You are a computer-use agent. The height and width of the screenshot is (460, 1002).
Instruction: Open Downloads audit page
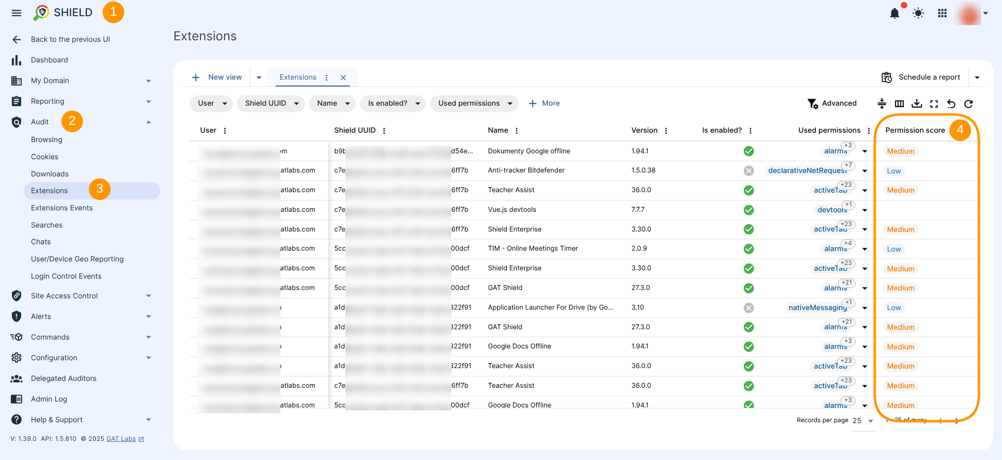50,174
